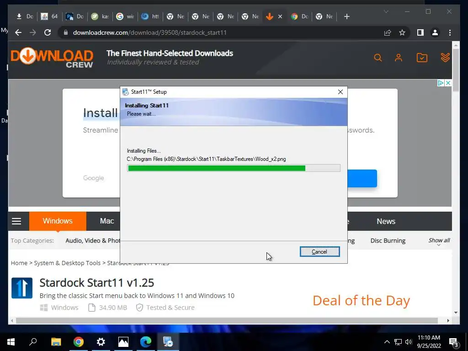Image resolution: width=468 pixels, height=351 pixels.
Task: Open Chrome profile icon
Action: tap(435, 32)
